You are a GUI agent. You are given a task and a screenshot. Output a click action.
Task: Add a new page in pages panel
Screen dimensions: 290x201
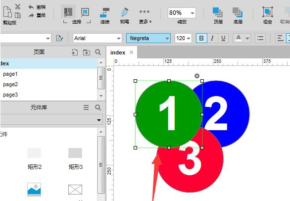pos(75,52)
